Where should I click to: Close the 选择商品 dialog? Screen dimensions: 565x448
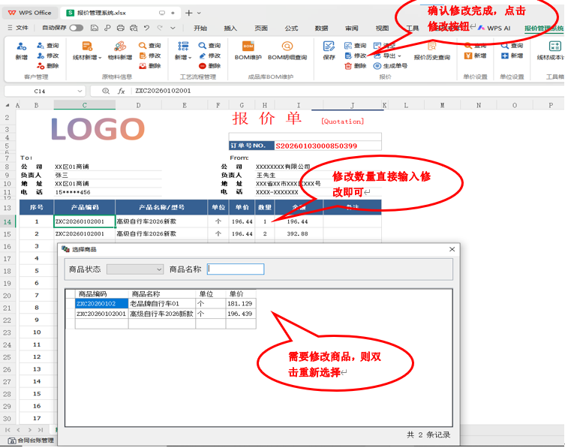(x=452, y=249)
